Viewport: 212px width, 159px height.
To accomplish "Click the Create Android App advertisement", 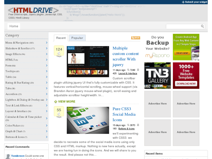I will tap(186, 47).
